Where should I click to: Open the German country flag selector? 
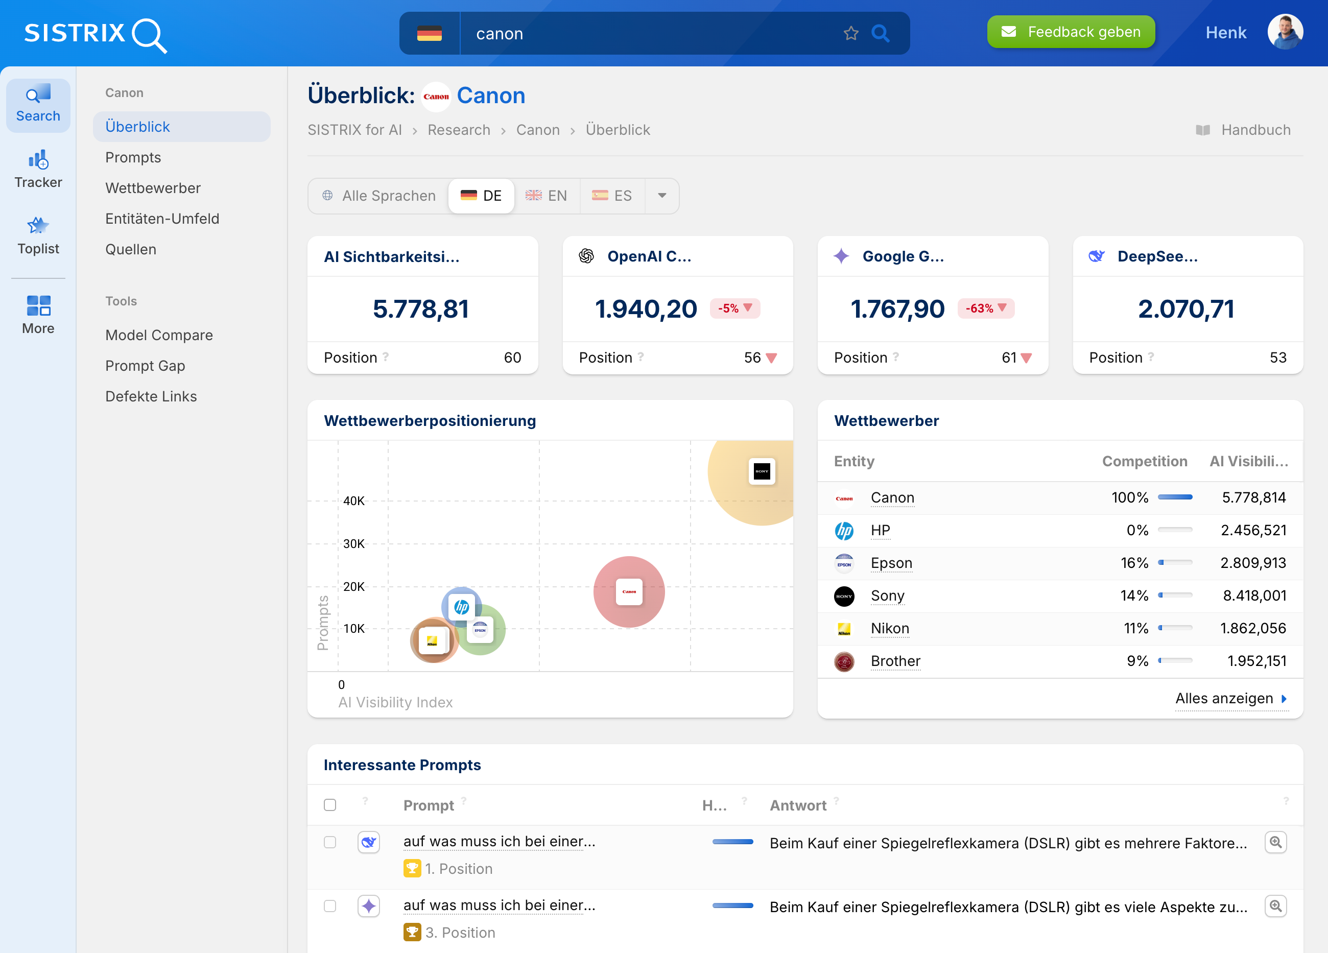[x=430, y=33]
